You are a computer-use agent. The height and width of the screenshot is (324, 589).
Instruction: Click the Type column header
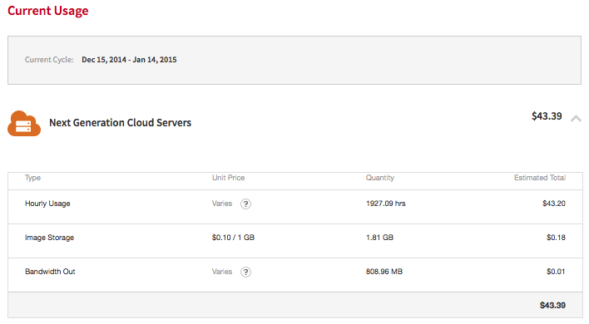32,178
